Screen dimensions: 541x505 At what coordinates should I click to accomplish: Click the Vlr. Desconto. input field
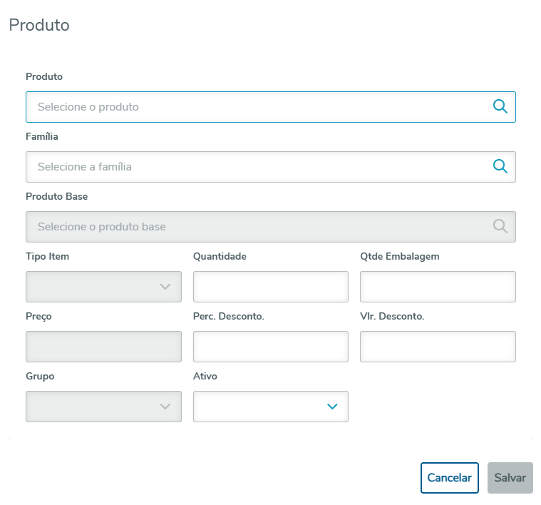(x=438, y=347)
